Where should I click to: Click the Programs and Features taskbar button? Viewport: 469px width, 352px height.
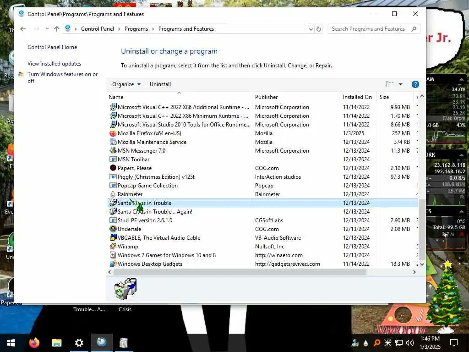(x=101, y=343)
